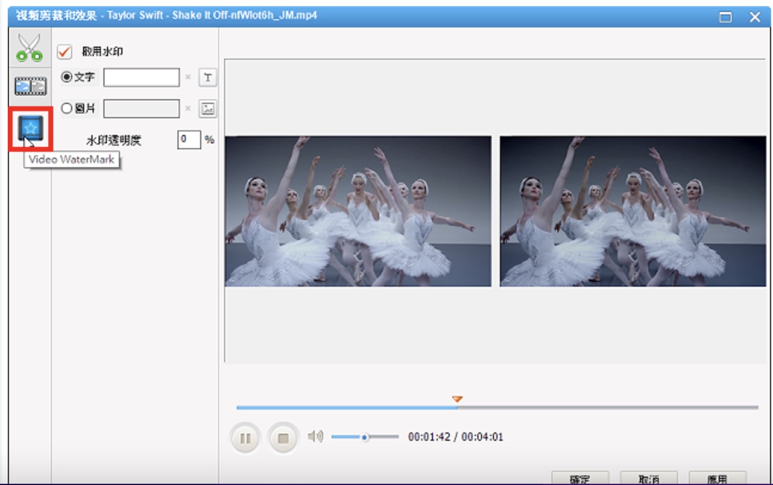This screenshot has width=773, height=485.
Task: Uncheck the 啟用水印 checkbox
Action: tap(64, 52)
